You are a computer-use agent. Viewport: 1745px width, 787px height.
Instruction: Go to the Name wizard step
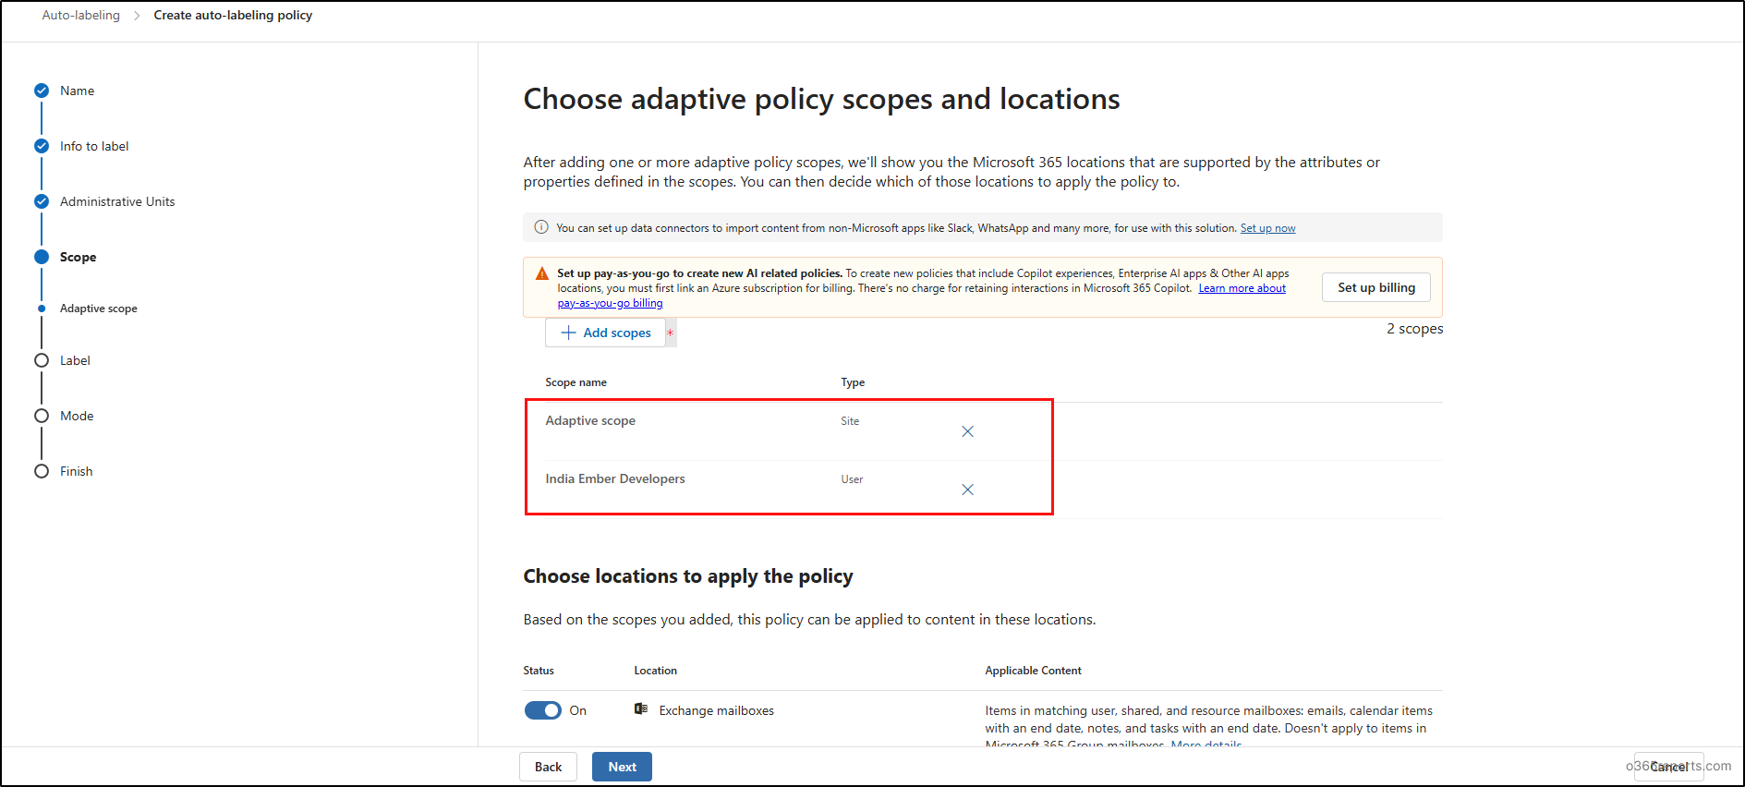point(78,91)
